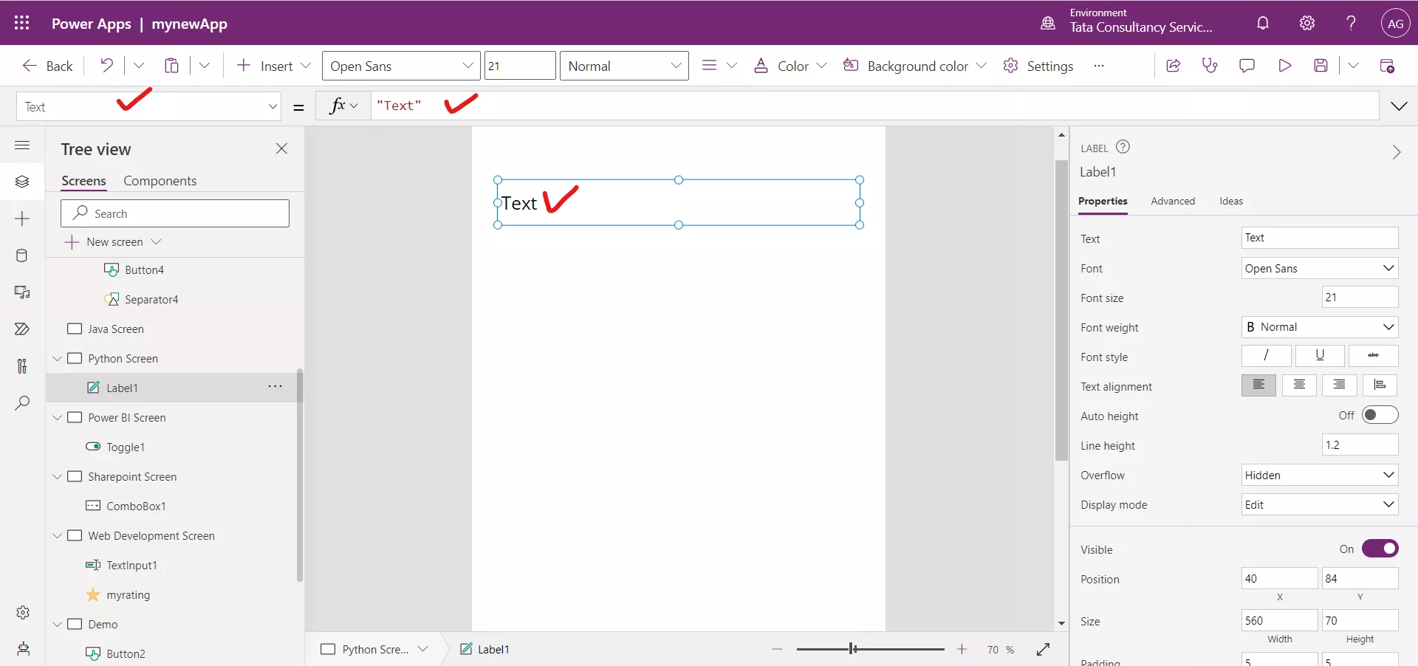The image size is (1418, 666).
Task: Open the Variables panel in the sidebar
Action: [22, 366]
